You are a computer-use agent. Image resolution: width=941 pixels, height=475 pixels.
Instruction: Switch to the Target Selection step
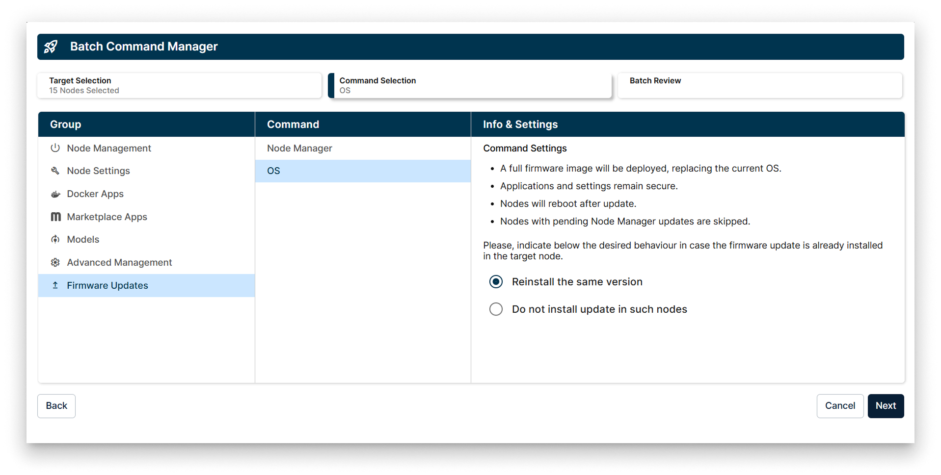pos(179,85)
